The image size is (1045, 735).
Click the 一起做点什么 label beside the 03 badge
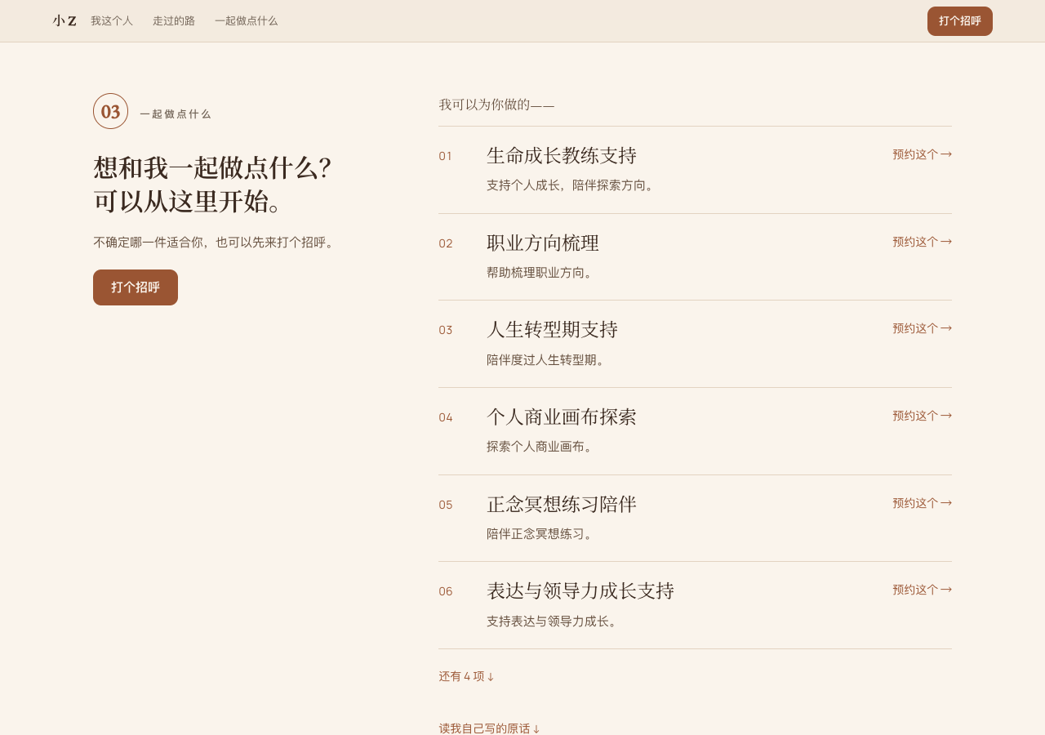pos(176,114)
